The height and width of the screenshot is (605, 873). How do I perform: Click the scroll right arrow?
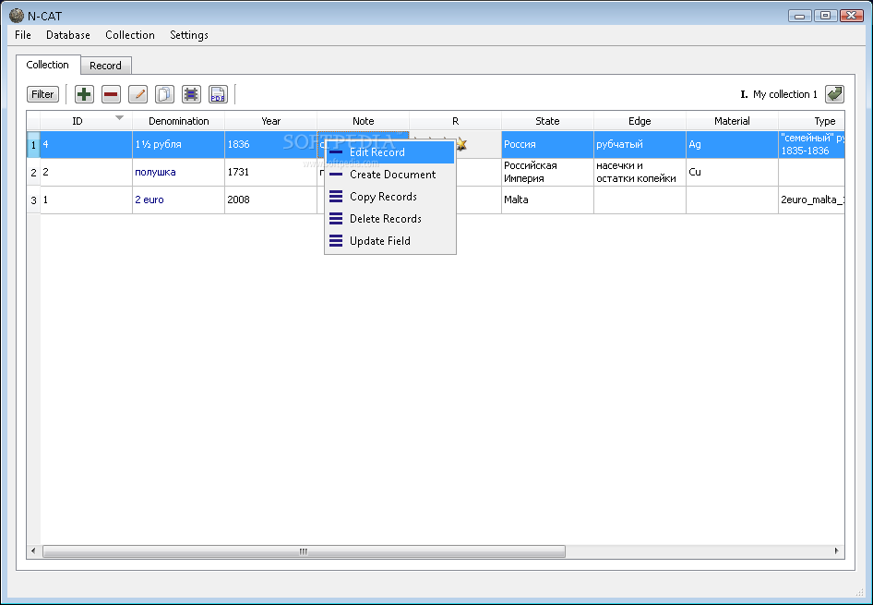837,551
